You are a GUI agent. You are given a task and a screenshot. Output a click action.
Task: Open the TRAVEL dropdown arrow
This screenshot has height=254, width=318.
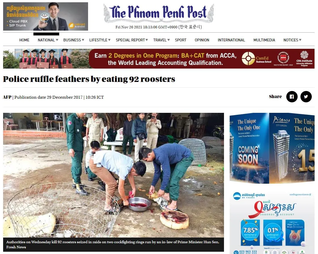168,40
